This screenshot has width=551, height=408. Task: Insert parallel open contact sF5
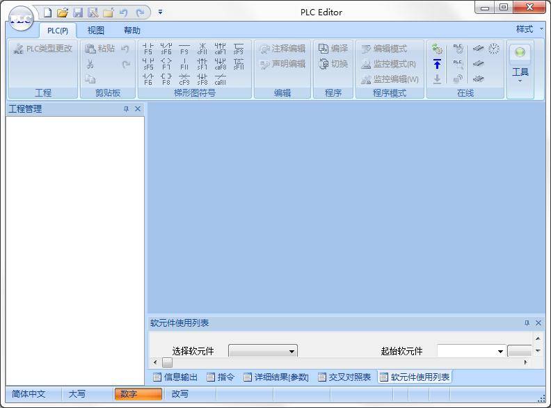(x=148, y=64)
